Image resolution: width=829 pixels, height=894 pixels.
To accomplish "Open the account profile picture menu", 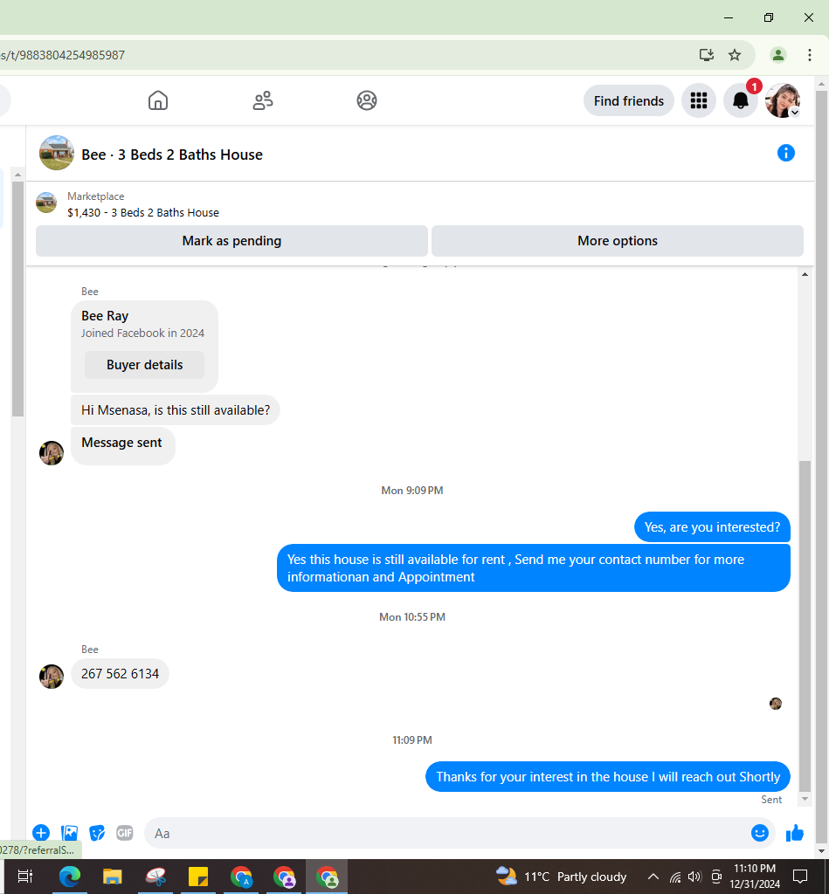I will (x=782, y=101).
